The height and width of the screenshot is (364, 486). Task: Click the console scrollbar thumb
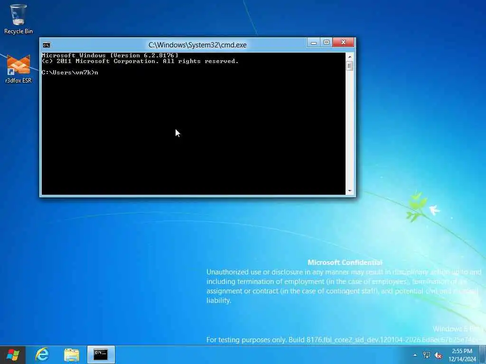(350, 66)
